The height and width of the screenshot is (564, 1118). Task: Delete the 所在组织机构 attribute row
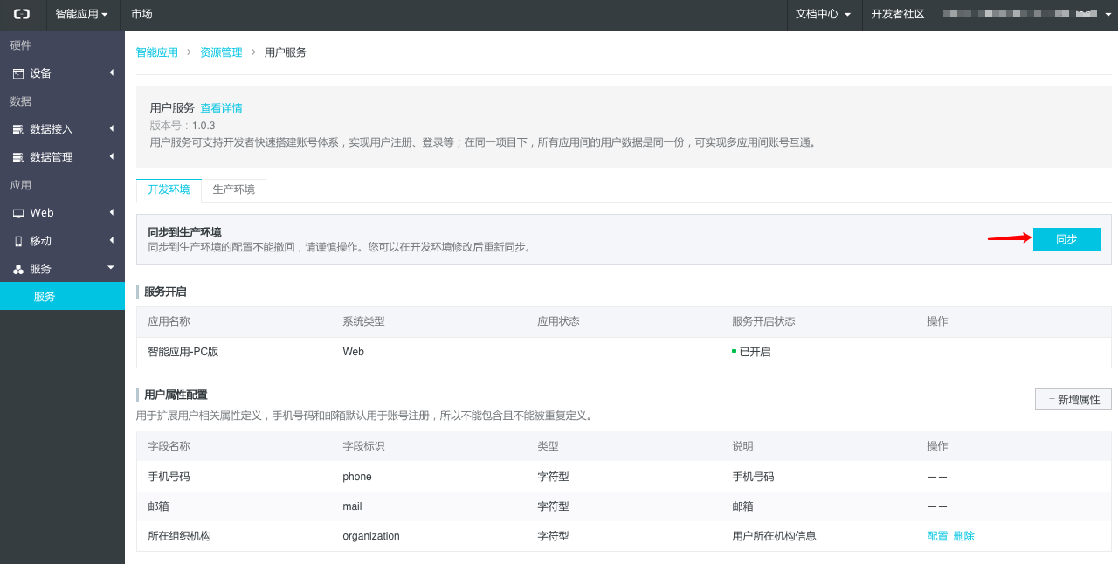[x=964, y=536]
